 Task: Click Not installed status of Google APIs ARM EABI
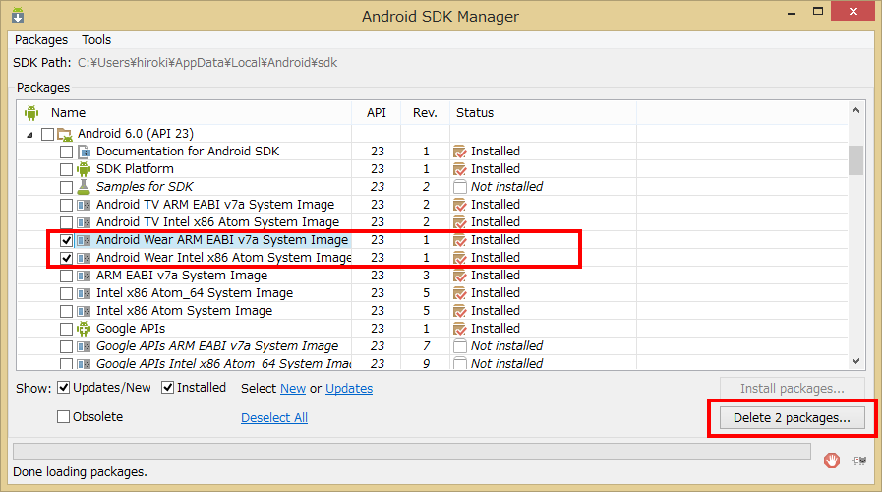click(x=506, y=346)
